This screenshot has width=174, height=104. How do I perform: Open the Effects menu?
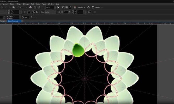coord(19,4)
